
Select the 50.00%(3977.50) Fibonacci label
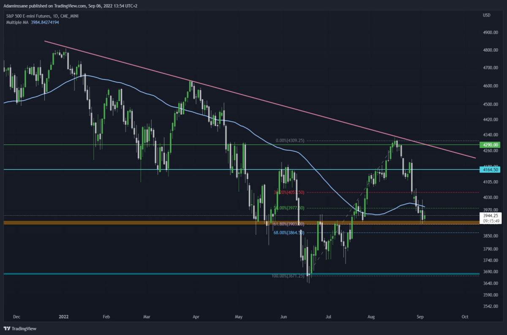289,208
